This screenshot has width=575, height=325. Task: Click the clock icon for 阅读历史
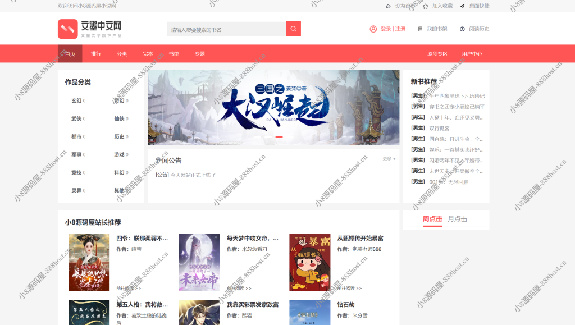click(462, 29)
